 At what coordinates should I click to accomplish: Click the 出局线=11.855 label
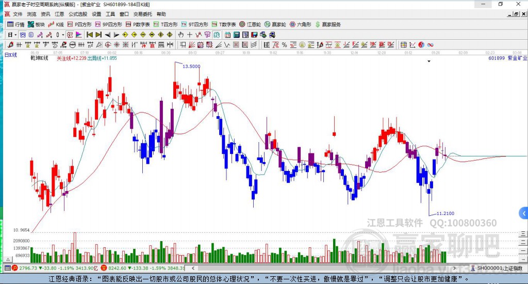tap(102, 58)
